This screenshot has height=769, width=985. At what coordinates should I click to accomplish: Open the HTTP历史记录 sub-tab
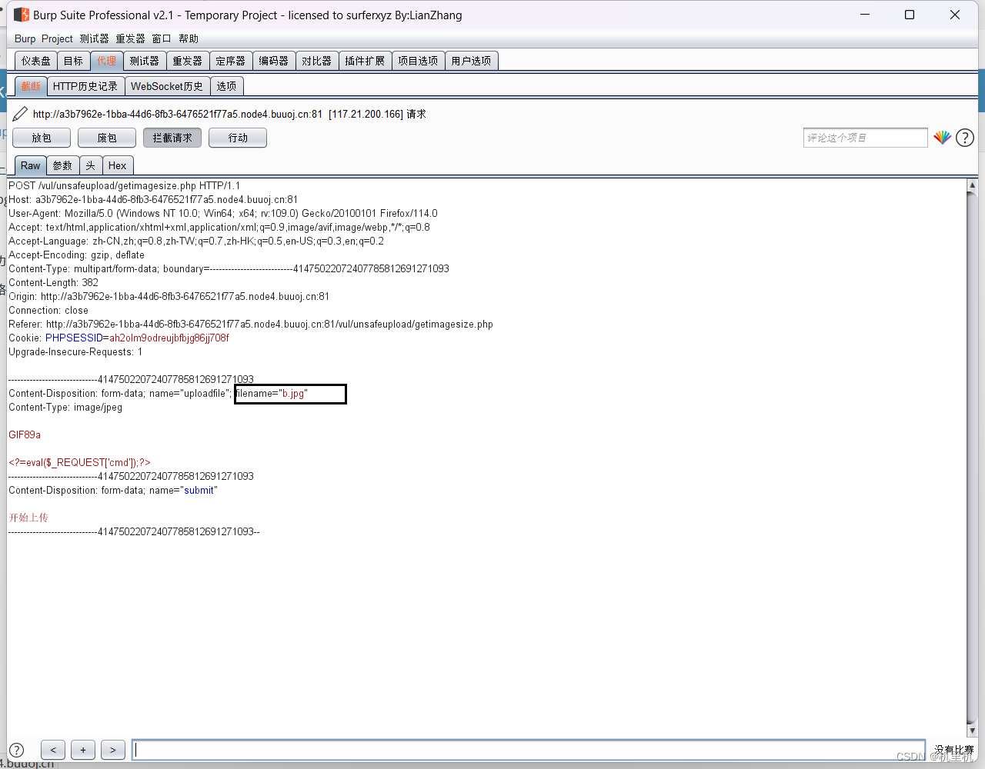pos(85,86)
